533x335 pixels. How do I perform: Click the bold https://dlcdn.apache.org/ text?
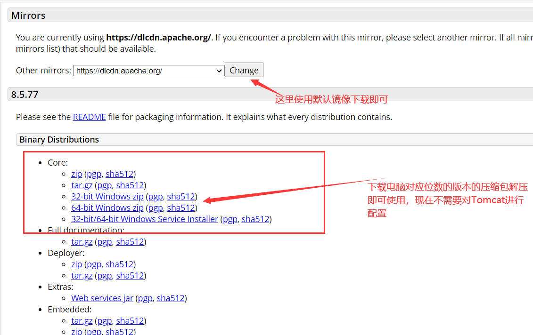pyautogui.click(x=158, y=37)
